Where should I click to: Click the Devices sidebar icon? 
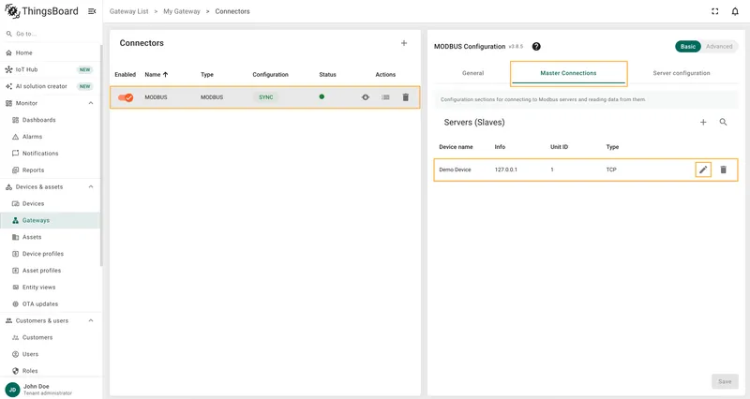(15, 203)
